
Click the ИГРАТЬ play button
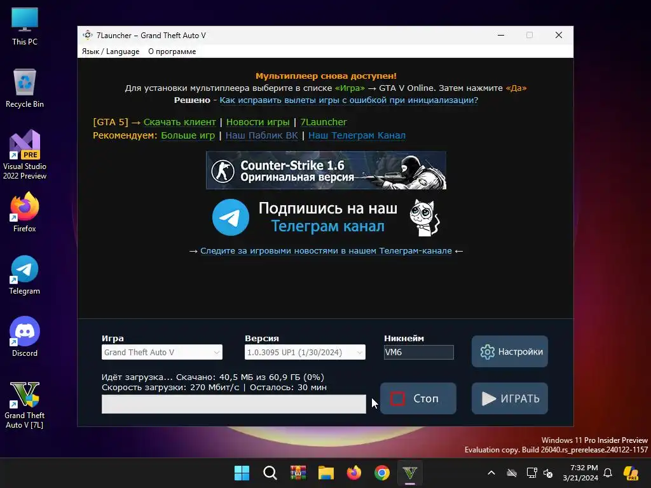(509, 398)
